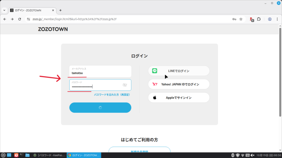282x158 pixels.
Task: Toggle password visibility eye icon
Action: click(124, 85)
